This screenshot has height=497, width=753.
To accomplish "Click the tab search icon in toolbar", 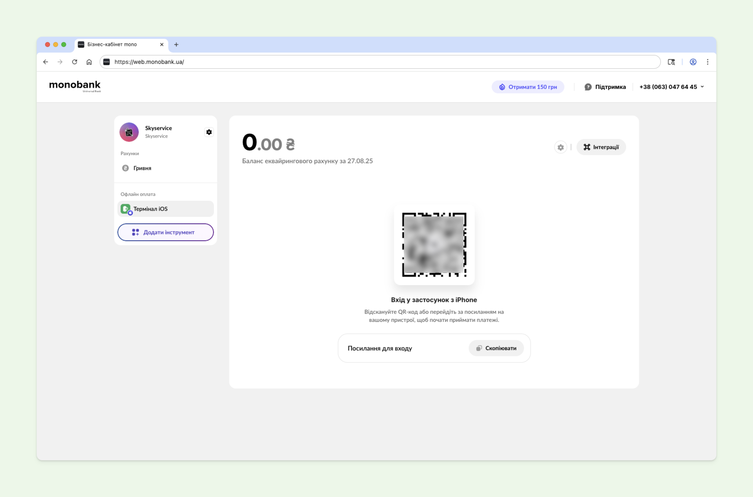I will 671,62.
